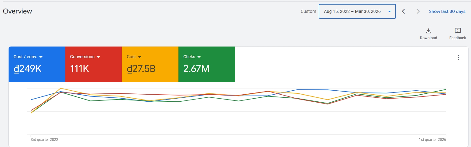Change the Clicks metric dropdown
Viewport: 471px width, 147px height.
coord(192,57)
